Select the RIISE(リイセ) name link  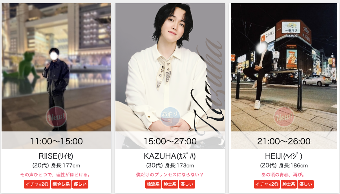click(x=56, y=156)
